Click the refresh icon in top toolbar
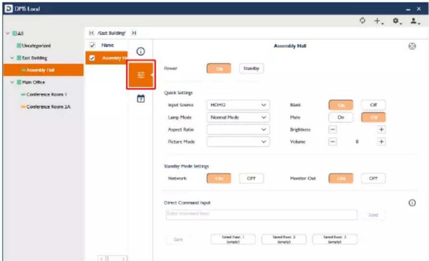The height and width of the screenshot is (261, 429). click(x=362, y=20)
